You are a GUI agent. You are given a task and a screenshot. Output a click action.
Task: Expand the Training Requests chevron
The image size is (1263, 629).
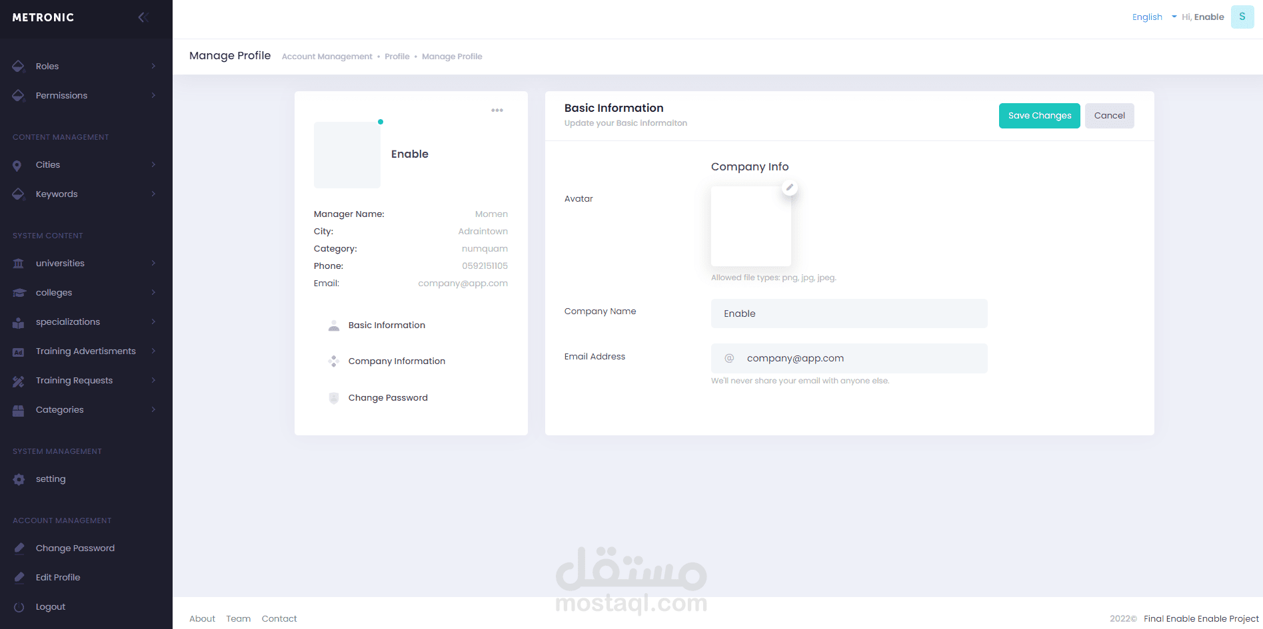153,380
